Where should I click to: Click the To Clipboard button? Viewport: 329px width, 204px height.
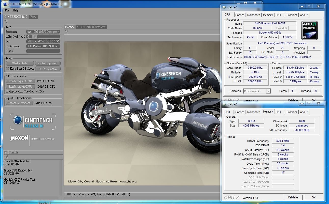[48, 63]
